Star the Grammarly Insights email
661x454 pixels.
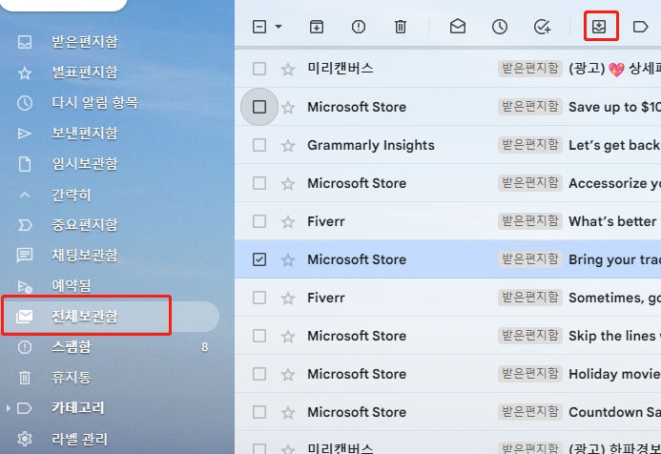tap(288, 145)
